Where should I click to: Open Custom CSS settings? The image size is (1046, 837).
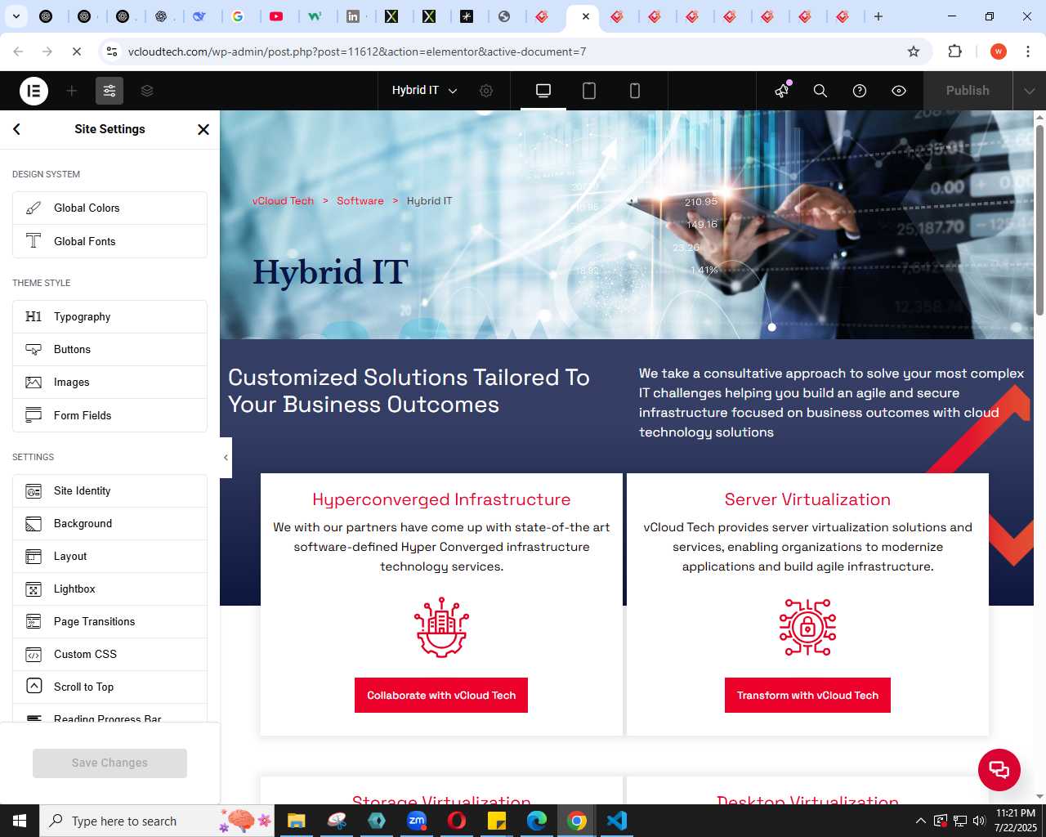(110, 655)
